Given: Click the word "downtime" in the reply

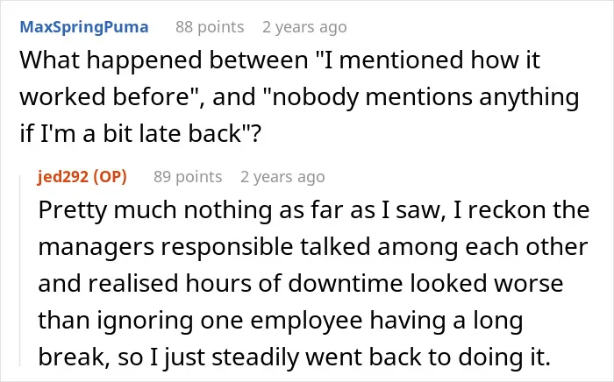Looking at the screenshot, I should (346, 283).
